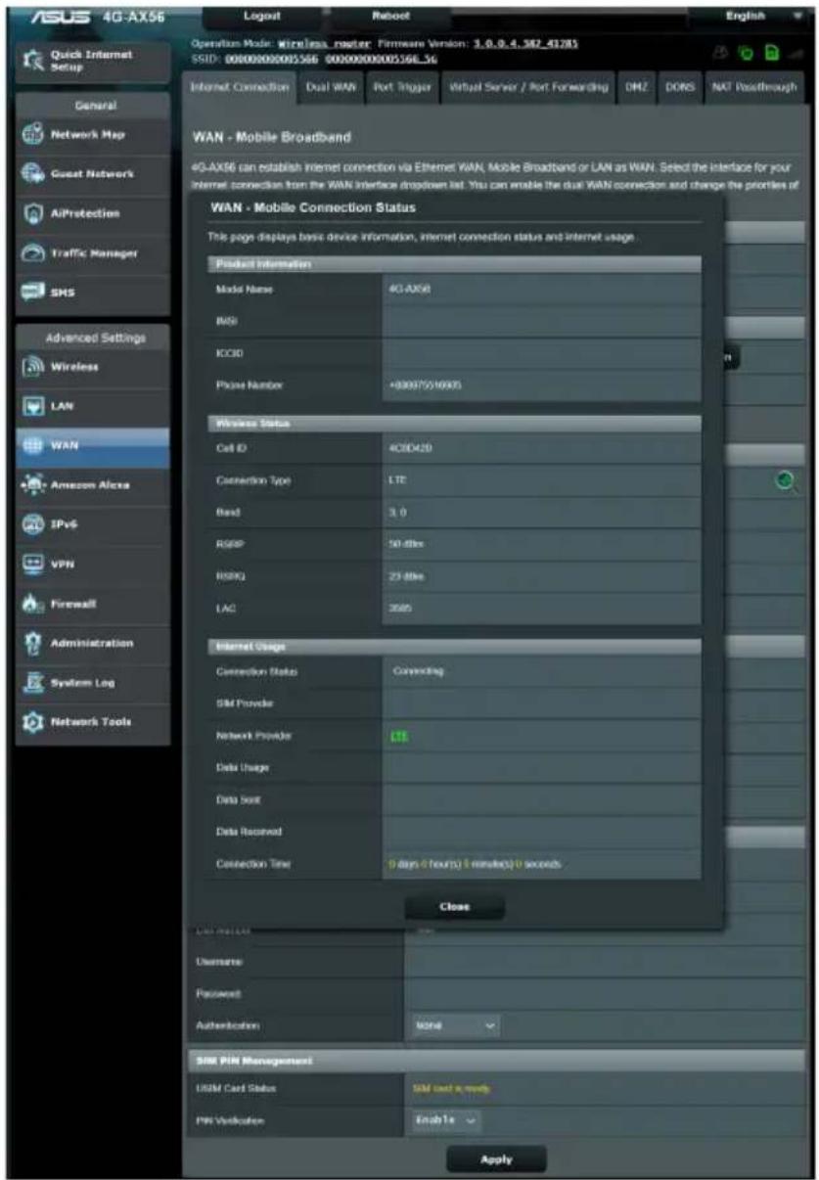Open the Administration sidebar icon
This screenshot has height=1180, width=819.
pos(30,644)
